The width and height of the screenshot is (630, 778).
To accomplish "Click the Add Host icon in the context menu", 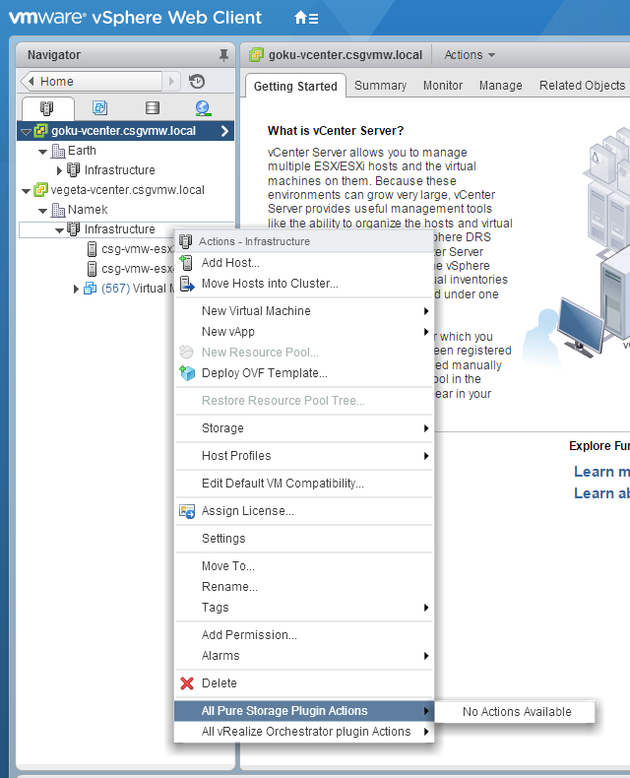I will click(186, 263).
